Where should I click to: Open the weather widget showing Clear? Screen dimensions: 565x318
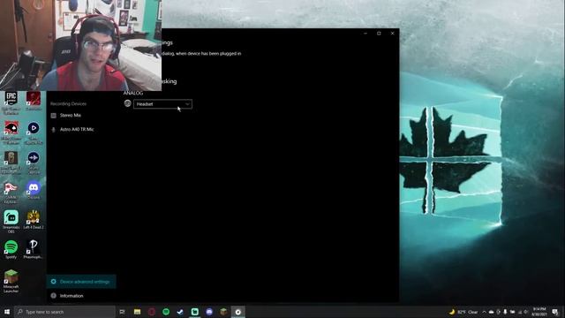pos(463,312)
